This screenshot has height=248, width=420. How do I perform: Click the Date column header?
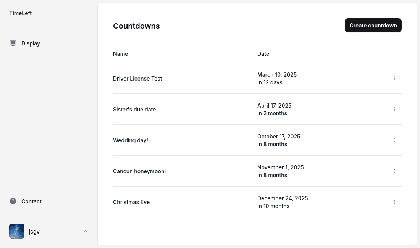point(263,54)
